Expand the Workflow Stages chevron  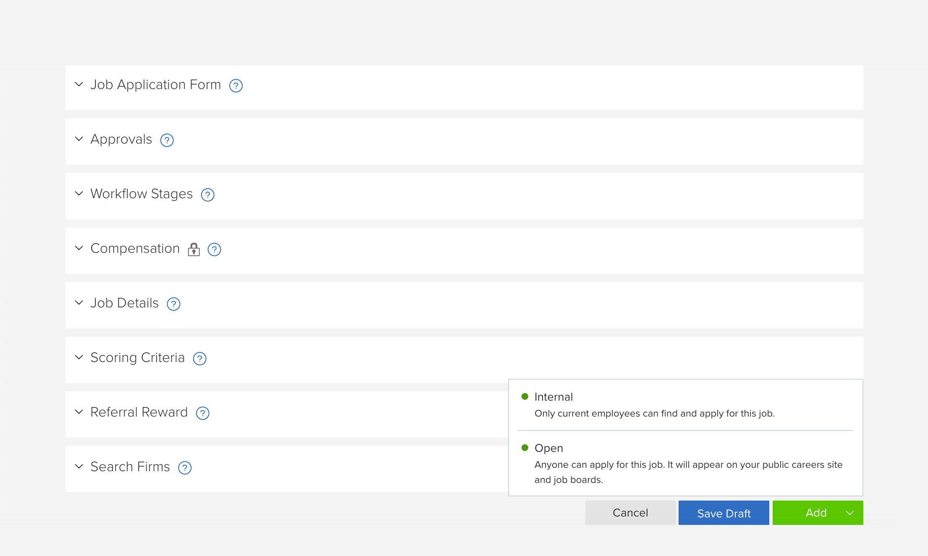[x=79, y=194]
